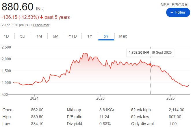191x130 pixels.
Task: Click the plus icon on Follow
Action: pyautogui.click(x=172, y=12)
